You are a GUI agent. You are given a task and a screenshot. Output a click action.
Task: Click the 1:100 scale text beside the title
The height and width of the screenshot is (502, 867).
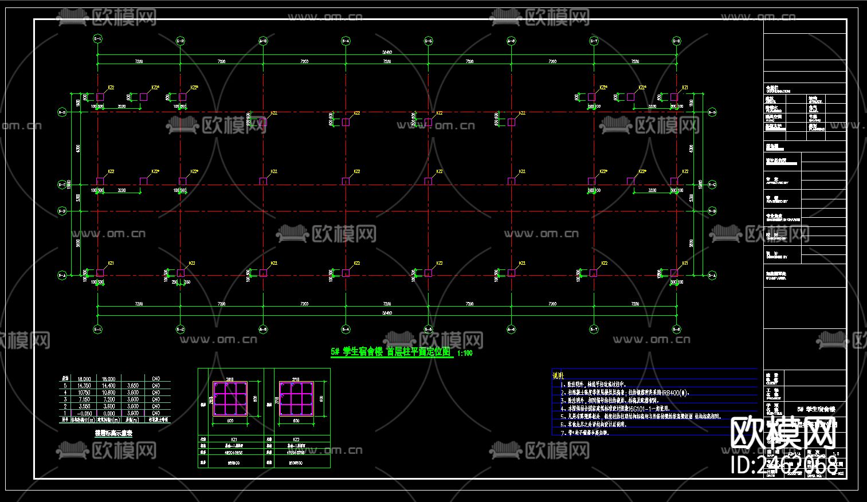coord(465,354)
